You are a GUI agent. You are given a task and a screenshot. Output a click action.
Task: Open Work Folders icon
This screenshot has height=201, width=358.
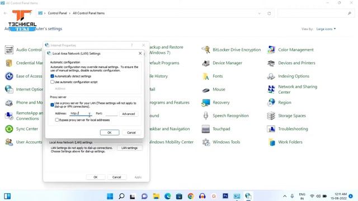pos(271,142)
